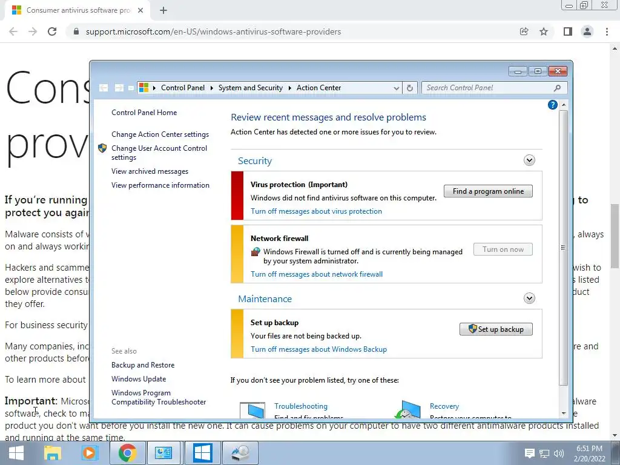The width and height of the screenshot is (620, 465).
Task: Switch to Chrome on the taskbar
Action: point(127,453)
